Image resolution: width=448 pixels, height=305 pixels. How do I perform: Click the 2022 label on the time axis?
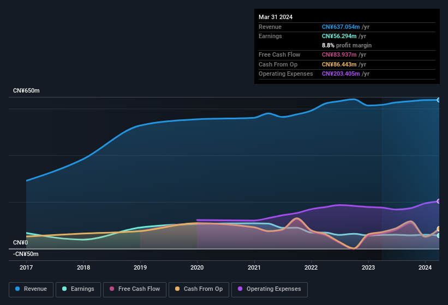311,267
